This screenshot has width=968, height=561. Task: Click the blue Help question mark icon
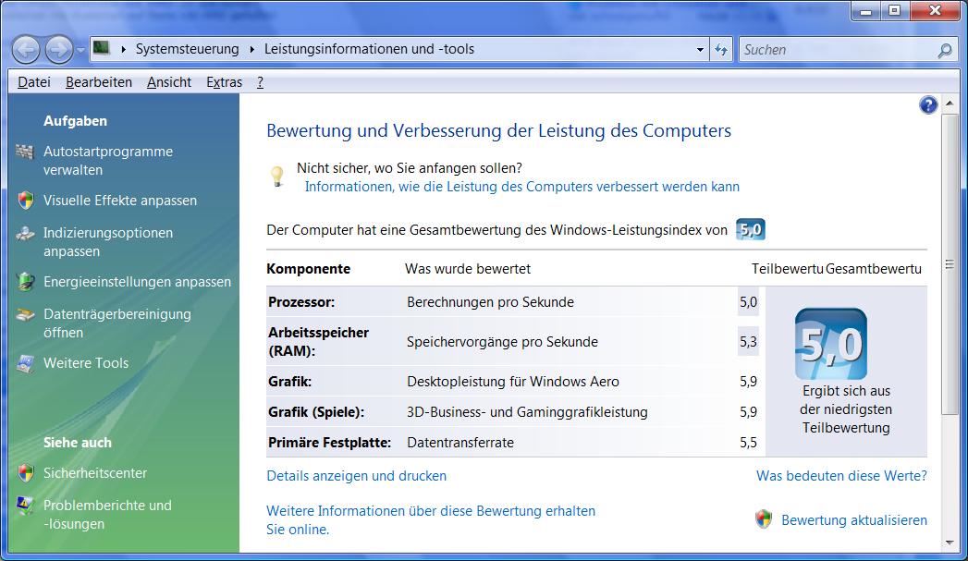pyautogui.click(x=928, y=105)
